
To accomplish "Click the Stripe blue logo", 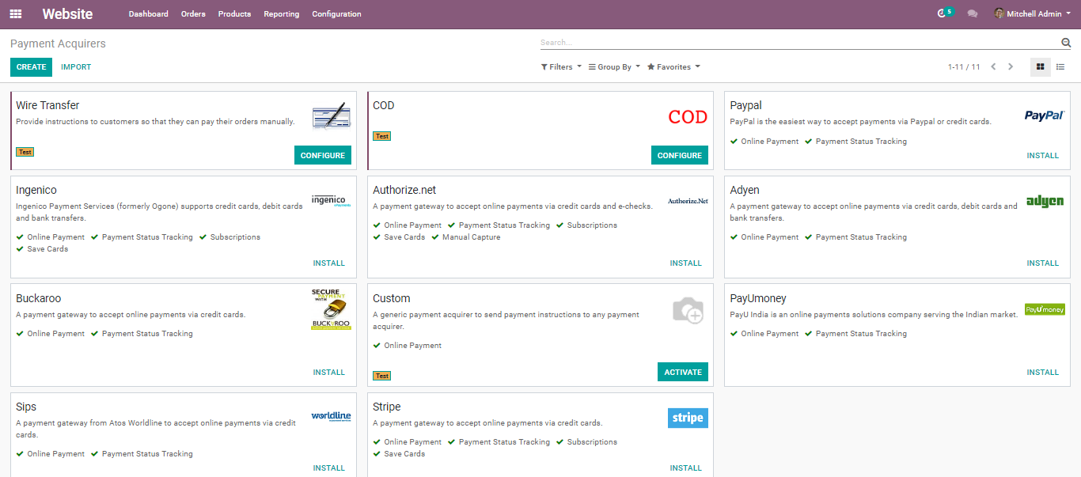I will (x=688, y=418).
